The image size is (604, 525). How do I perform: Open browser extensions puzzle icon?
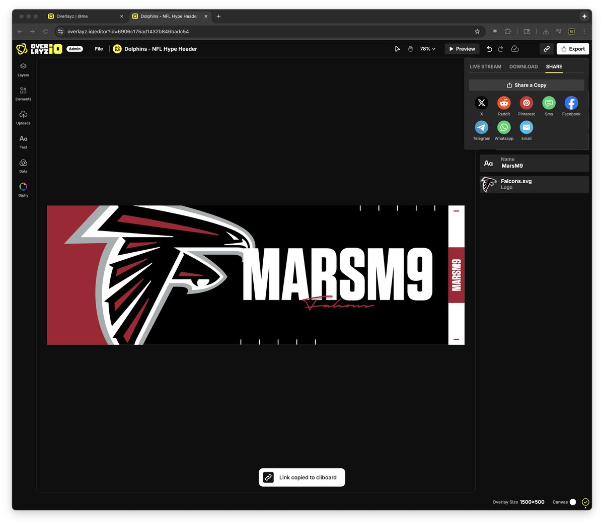(508, 31)
